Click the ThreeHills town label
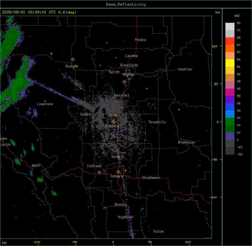252x246 pixels. click(157, 122)
